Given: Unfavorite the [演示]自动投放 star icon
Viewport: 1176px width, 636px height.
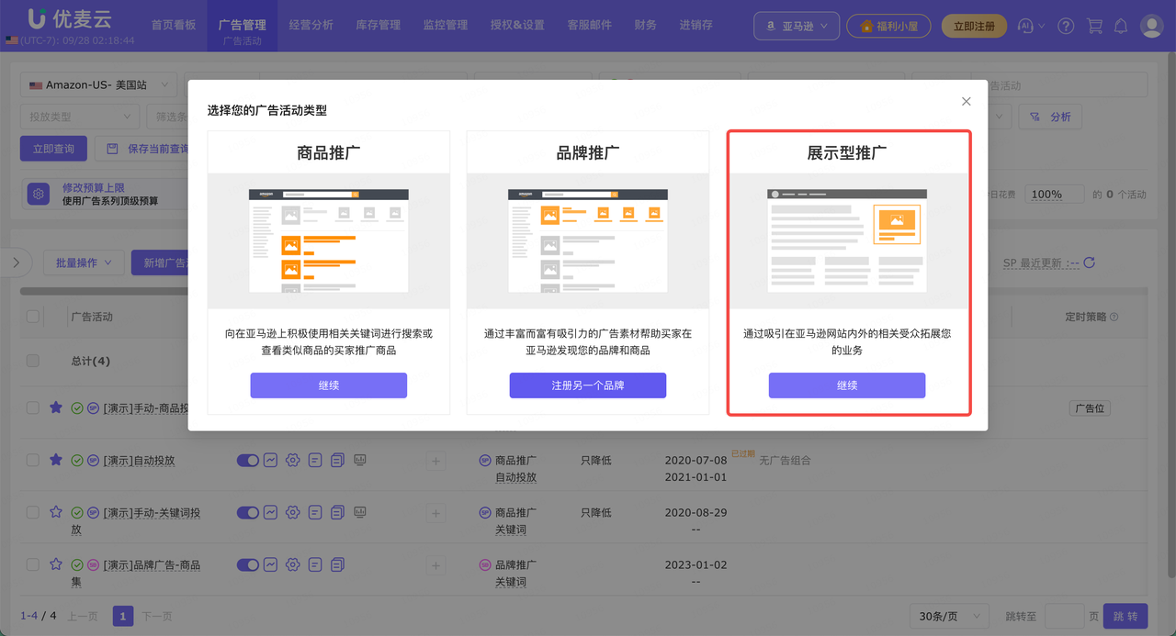Looking at the screenshot, I should point(56,460).
